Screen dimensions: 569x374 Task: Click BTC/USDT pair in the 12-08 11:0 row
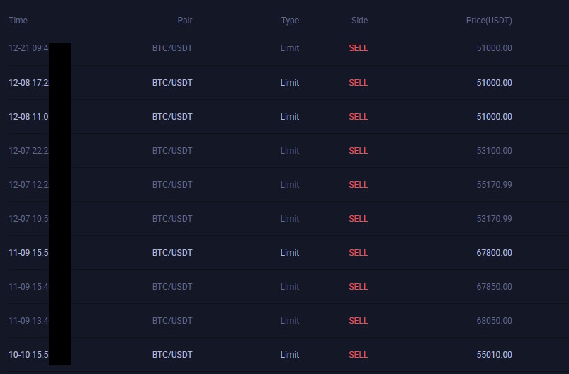(x=172, y=117)
